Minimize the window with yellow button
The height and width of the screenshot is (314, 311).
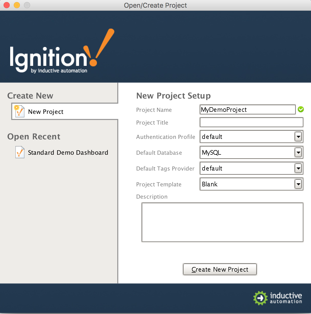pos(17,5)
